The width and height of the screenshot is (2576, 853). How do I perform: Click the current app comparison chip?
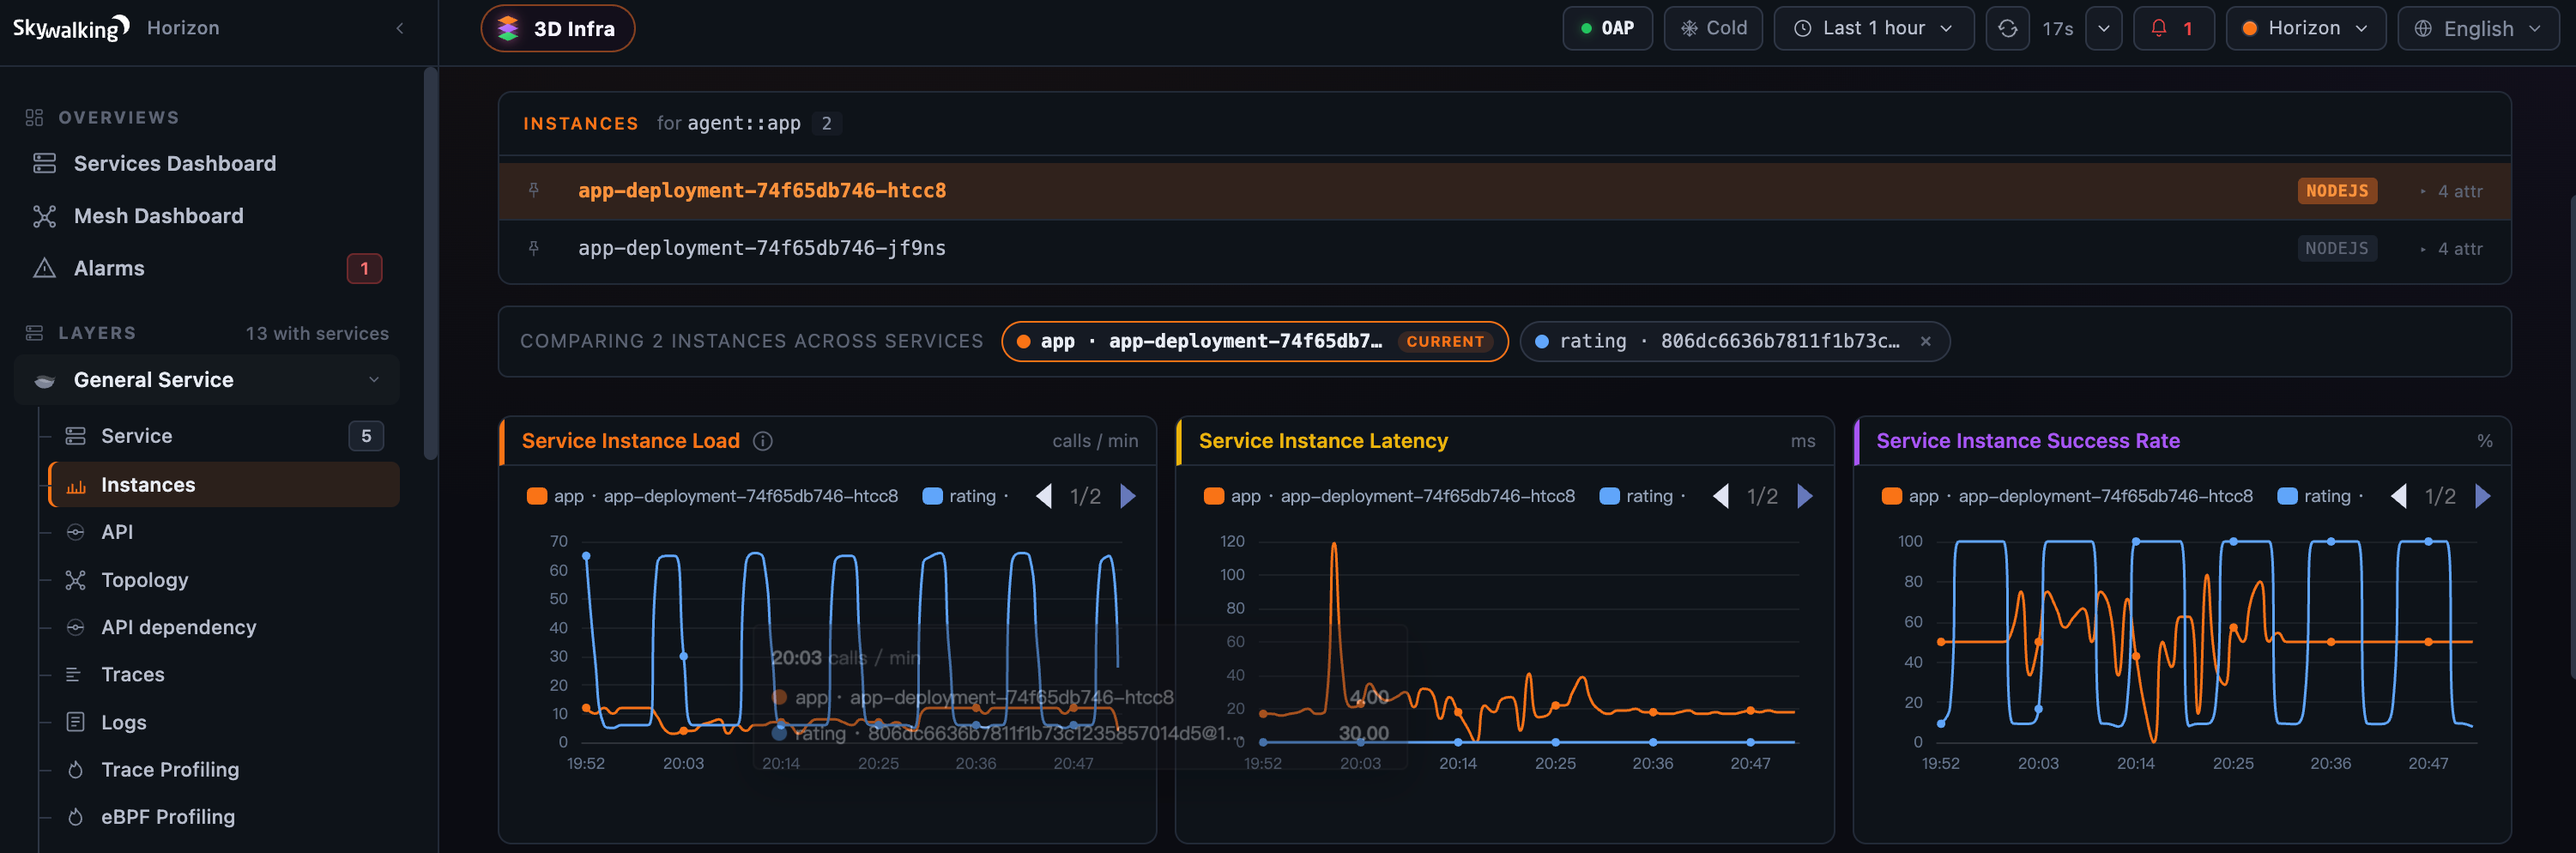[1254, 341]
